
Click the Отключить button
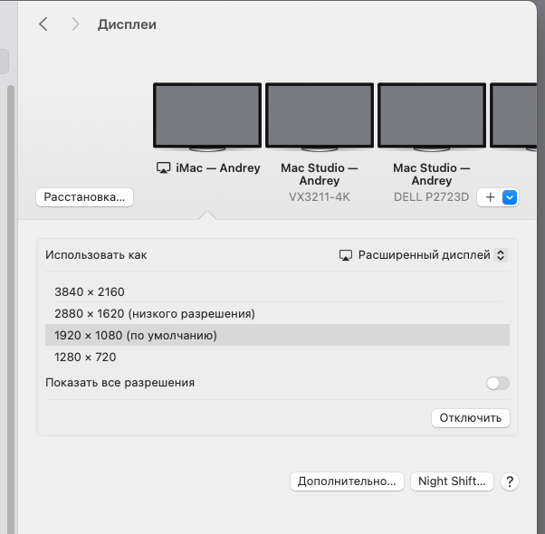click(x=471, y=418)
